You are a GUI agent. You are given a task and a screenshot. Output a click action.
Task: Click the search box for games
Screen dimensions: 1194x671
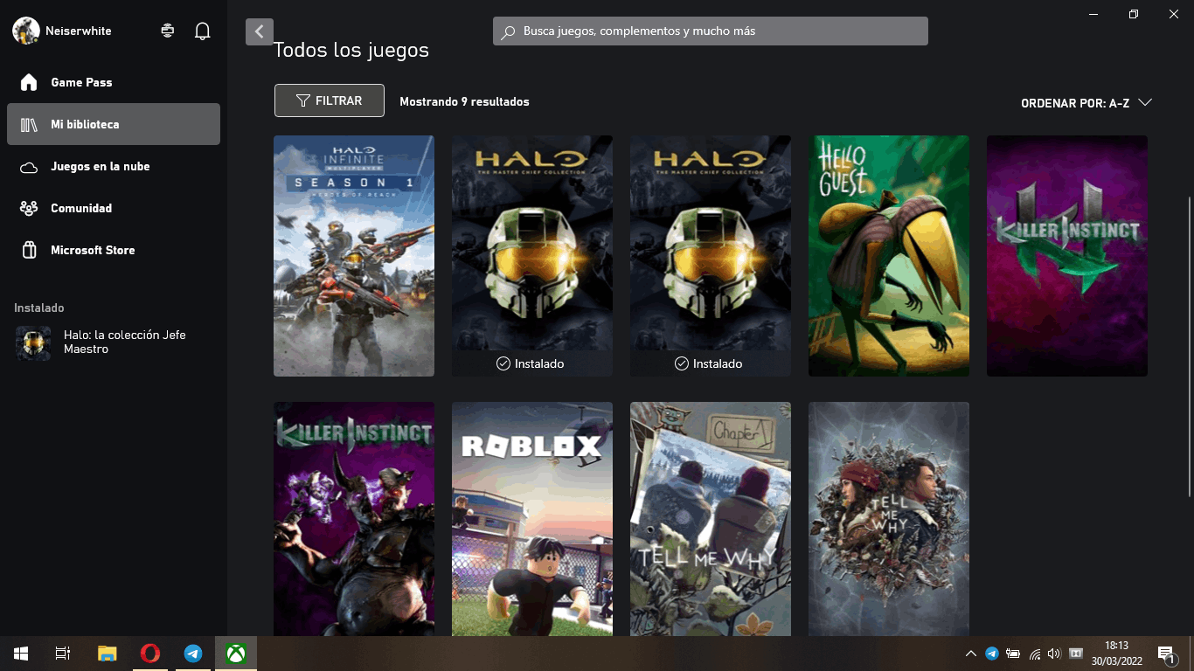[711, 31]
